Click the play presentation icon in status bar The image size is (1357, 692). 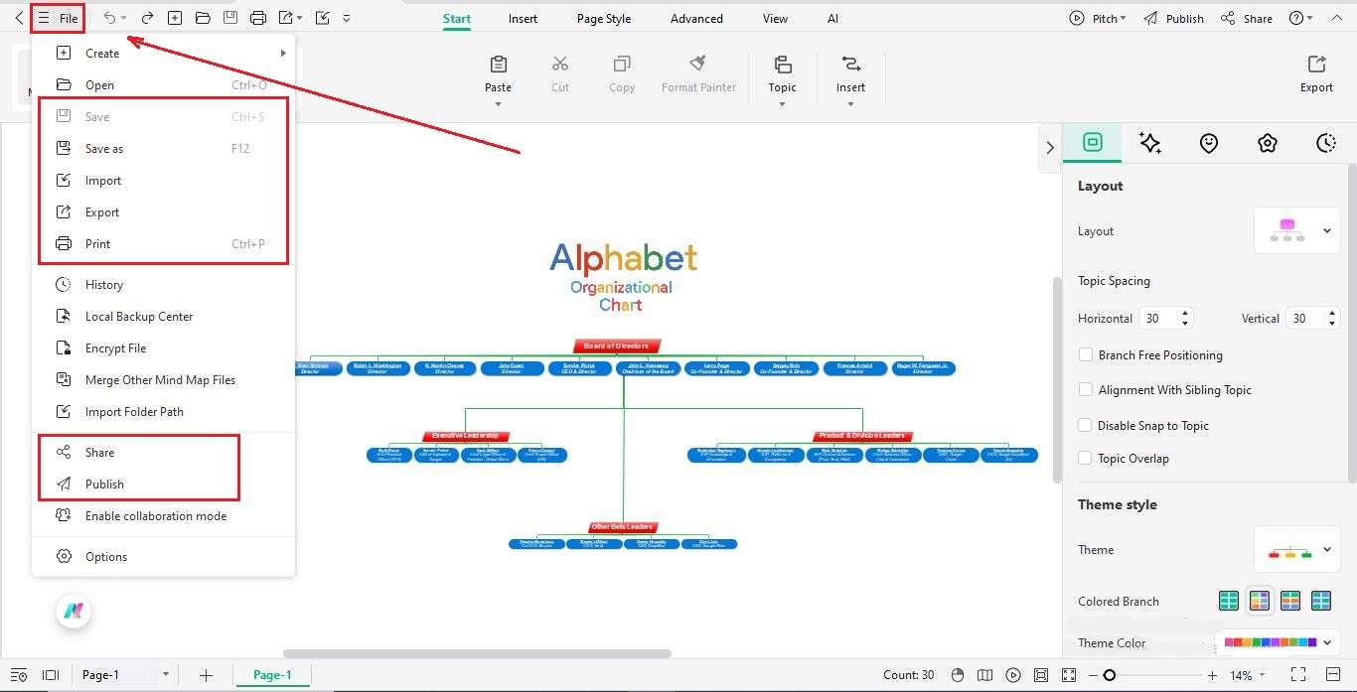(1013, 675)
